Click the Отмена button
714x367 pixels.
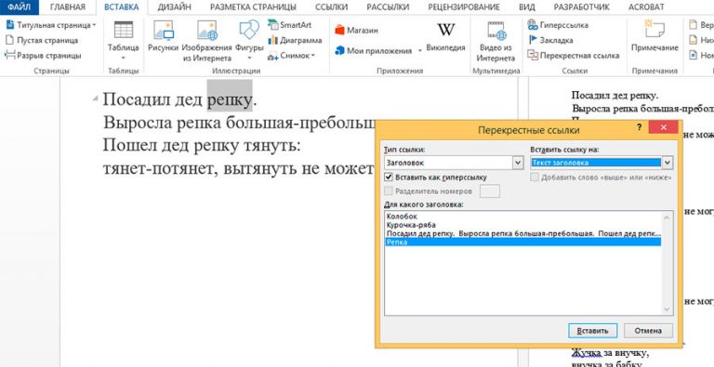tap(648, 331)
